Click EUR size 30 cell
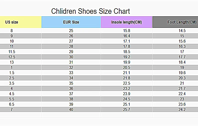Image resolution: width=198 pixels, height=126 pixels. tap(71, 57)
